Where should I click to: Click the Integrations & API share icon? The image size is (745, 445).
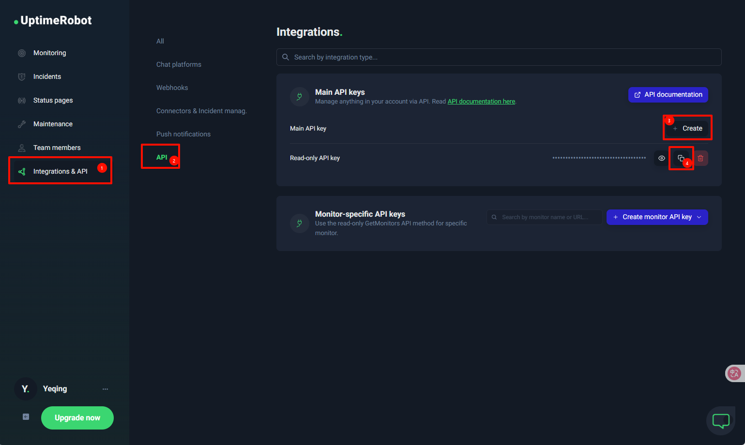22,172
